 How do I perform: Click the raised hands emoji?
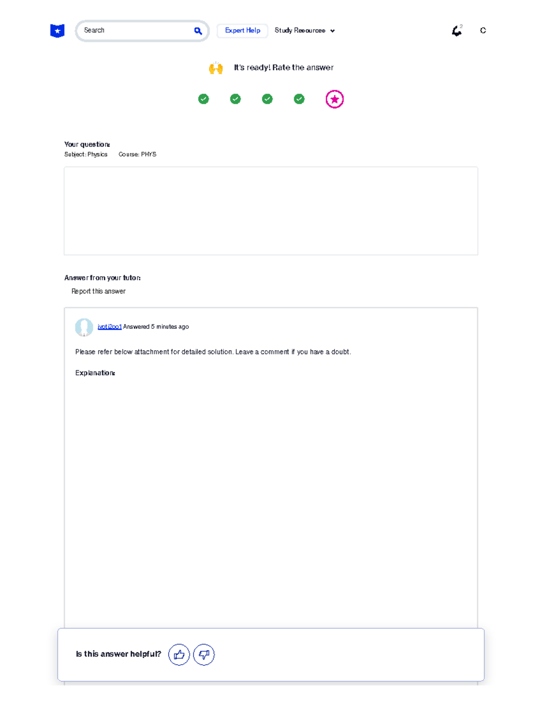coord(216,68)
